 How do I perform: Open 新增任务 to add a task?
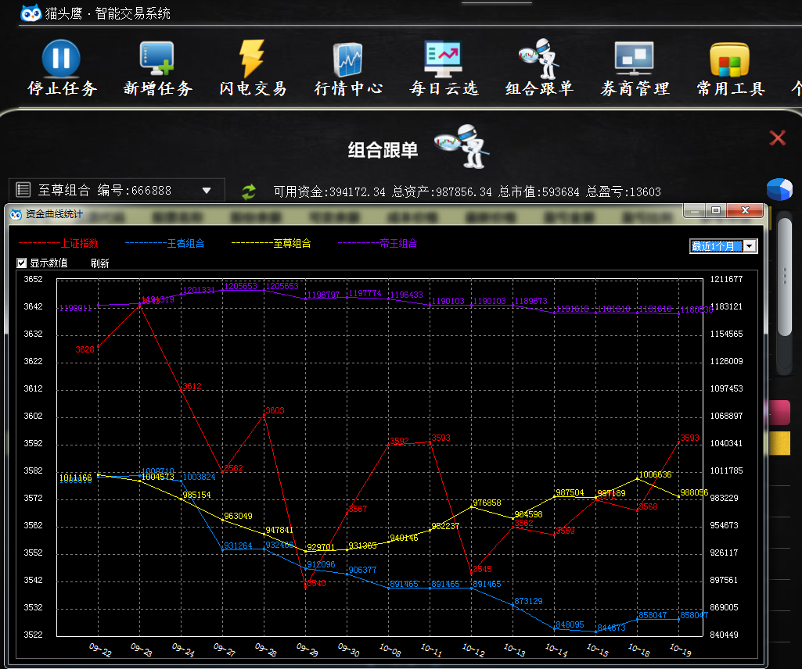pyautogui.click(x=157, y=59)
